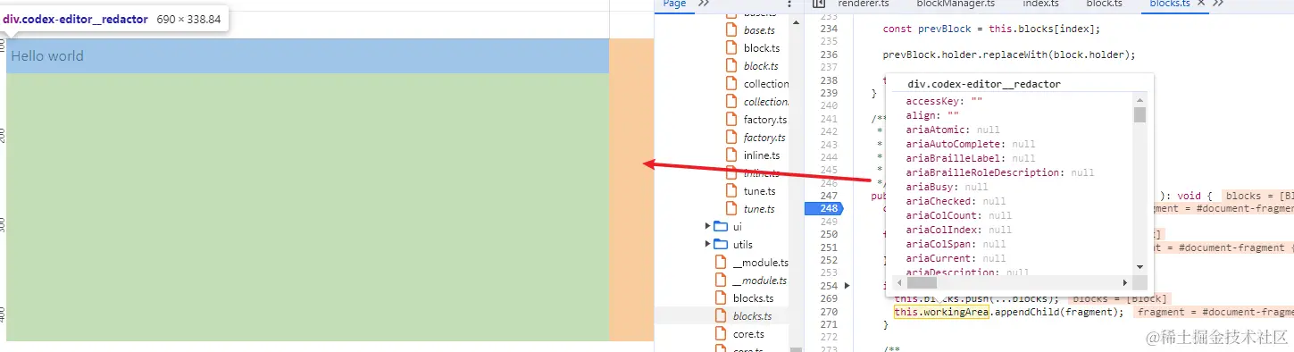The height and width of the screenshot is (352, 1294).
Task: Click the ariaChecked property row
Action: 956,201
